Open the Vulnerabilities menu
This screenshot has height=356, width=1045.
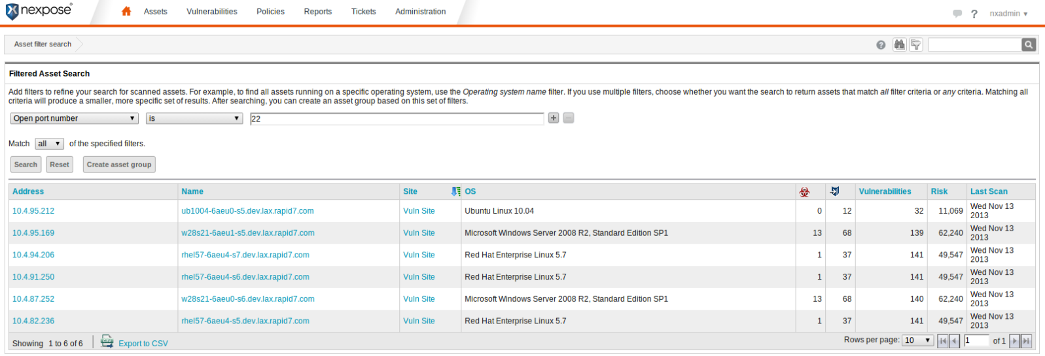(211, 12)
